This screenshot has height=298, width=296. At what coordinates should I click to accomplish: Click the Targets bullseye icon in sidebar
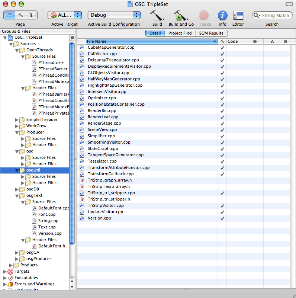(x=10, y=272)
